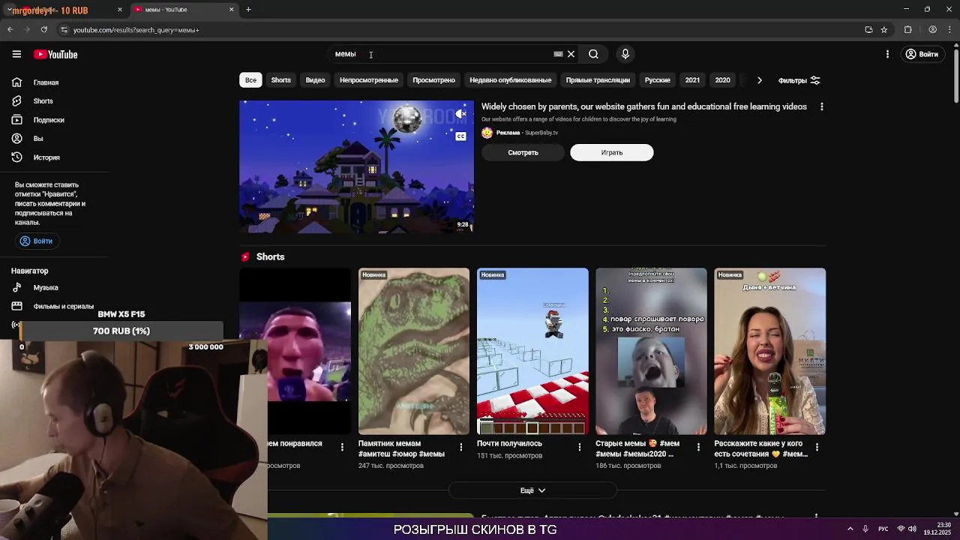The width and height of the screenshot is (960, 540).
Task: Open new browser tab with plus
Action: 248,10
